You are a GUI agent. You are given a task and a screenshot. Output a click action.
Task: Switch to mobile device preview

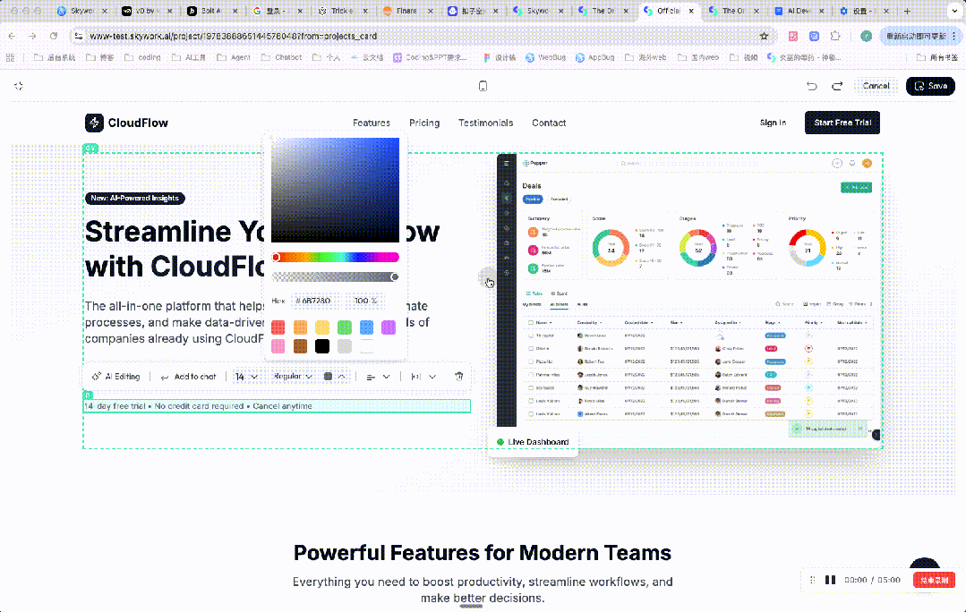483,86
